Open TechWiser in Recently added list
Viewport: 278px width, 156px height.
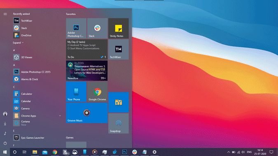coord(37,21)
